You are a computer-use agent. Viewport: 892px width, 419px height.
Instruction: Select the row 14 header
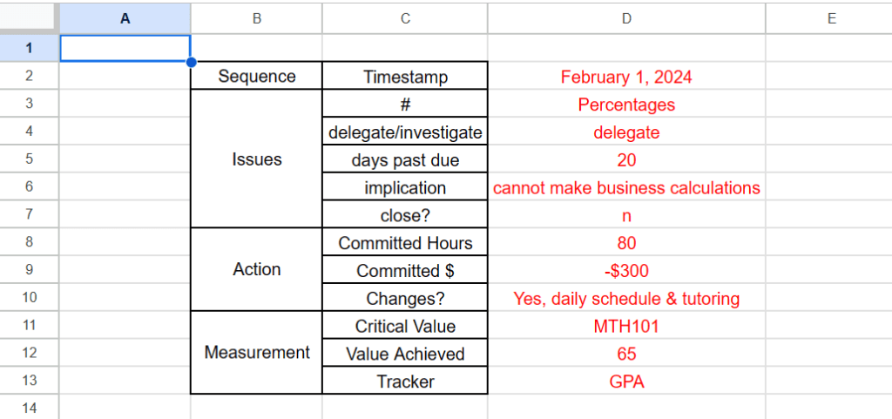coord(29,408)
